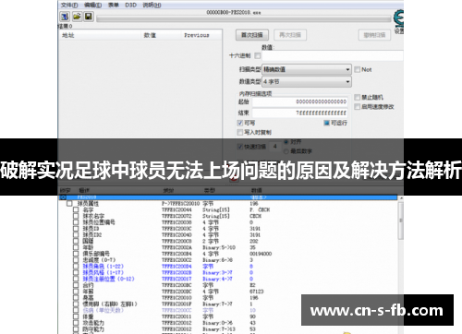Click the 首次扫描 first scan button
Viewport: 462px width, 334px height.
pyautogui.click(x=252, y=35)
